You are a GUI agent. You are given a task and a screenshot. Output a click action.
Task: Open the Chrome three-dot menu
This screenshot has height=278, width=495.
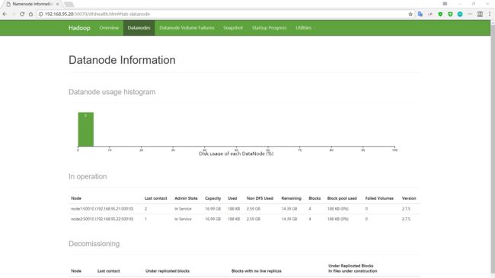point(490,14)
